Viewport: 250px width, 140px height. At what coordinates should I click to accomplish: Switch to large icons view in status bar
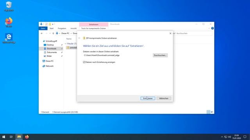click(212, 112)
